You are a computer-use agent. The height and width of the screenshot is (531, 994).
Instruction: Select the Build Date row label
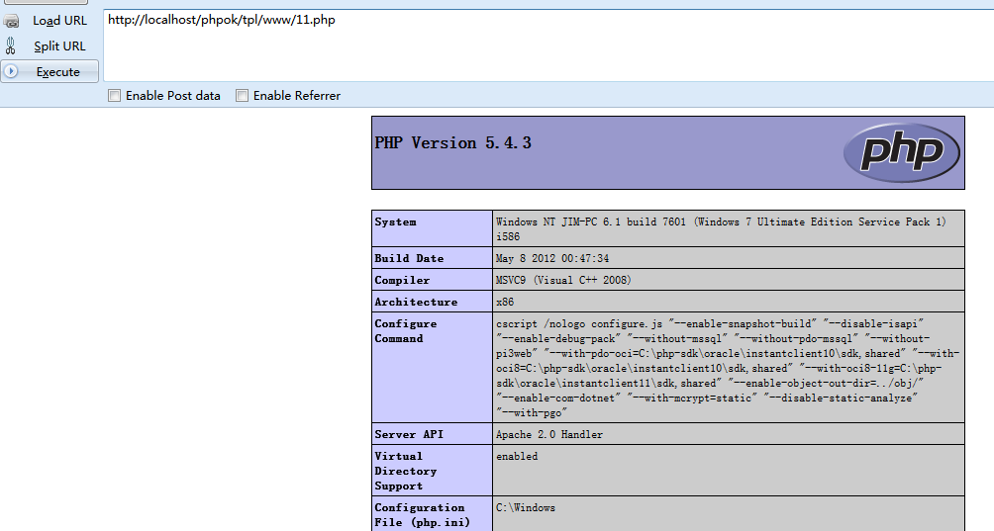pos(409,258)
